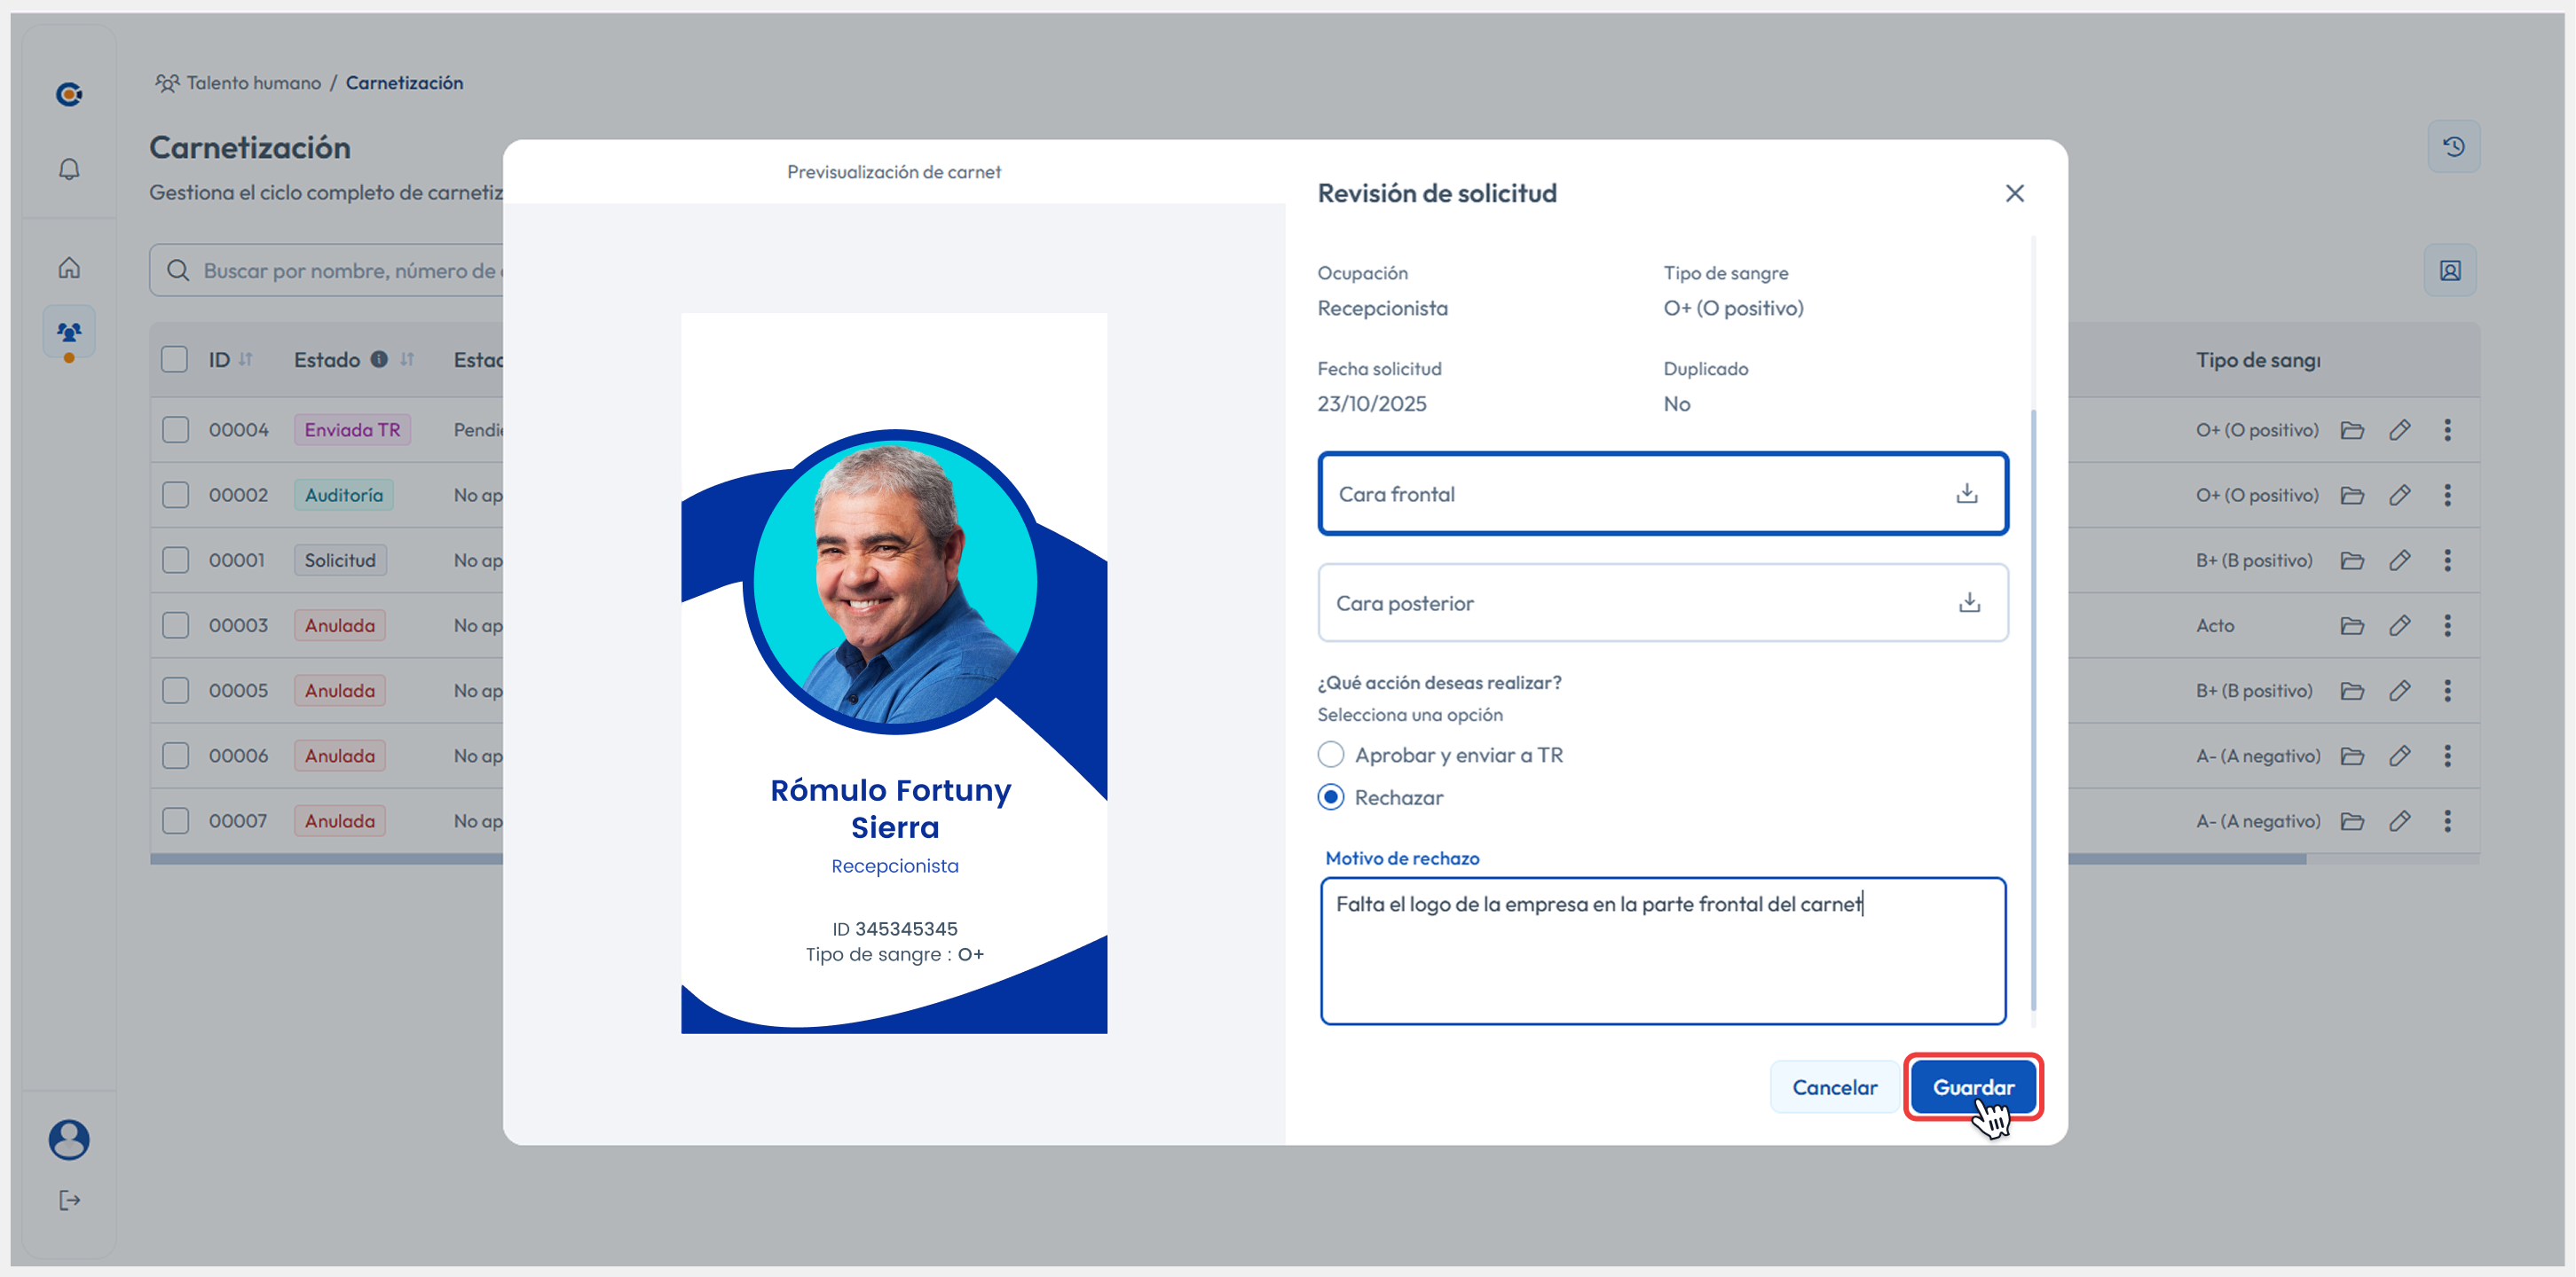2576x1277 pixels.
Task: Select all rows with the header checkbox
Action: click(x=175, y=359)
